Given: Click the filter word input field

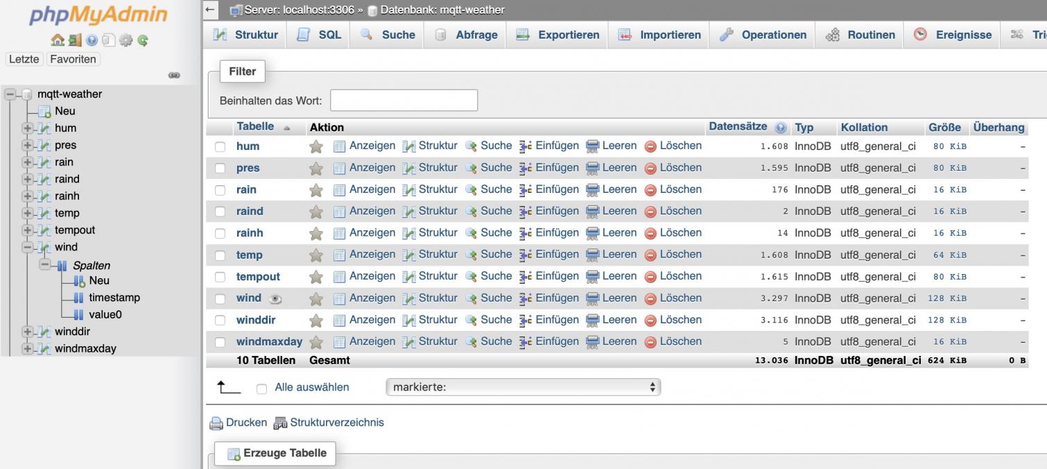Looking at the screenshot, I should click(x=404, y=101).
